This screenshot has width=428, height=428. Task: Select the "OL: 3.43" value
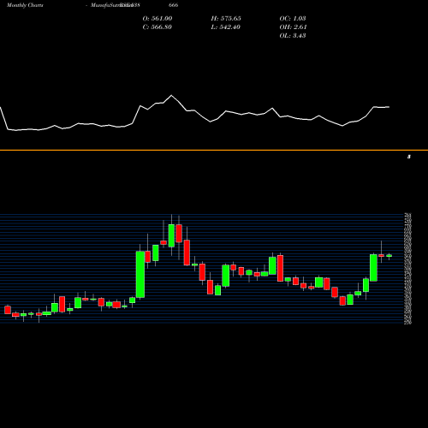point(293,35)
